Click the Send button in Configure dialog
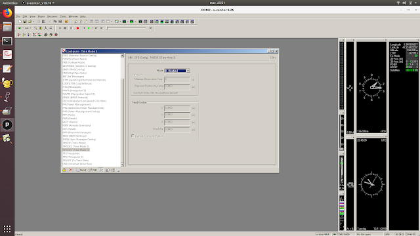420x236 pixels. click(x=81, y=170)
